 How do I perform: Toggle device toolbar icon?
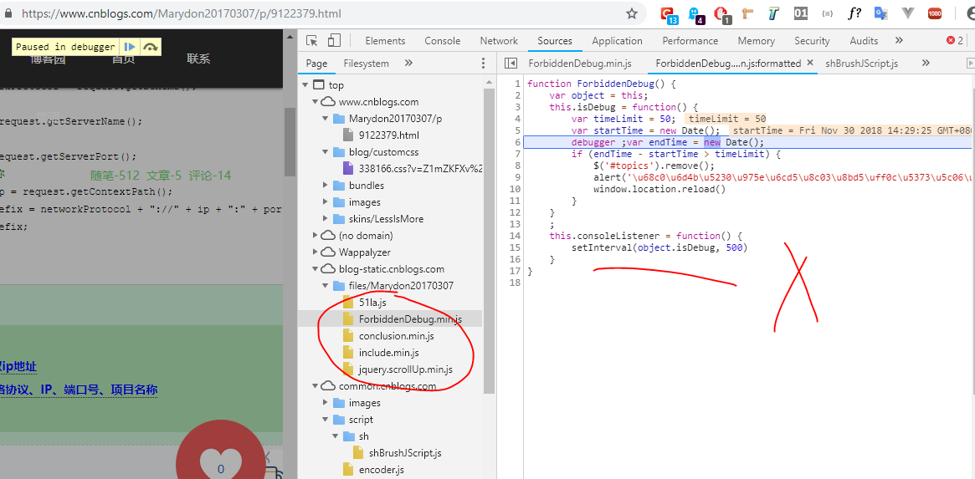[x=334, y=41]
